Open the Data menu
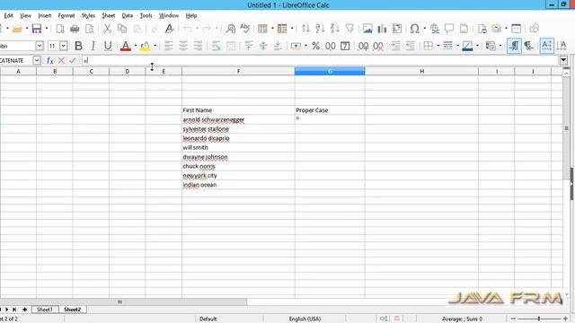 click(128, 15)
